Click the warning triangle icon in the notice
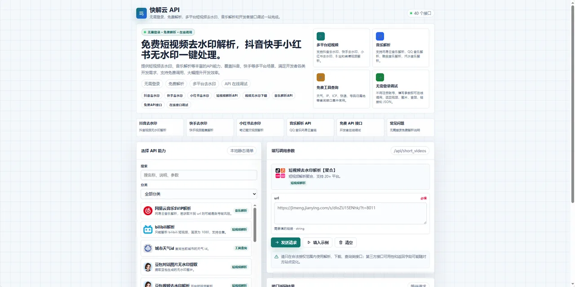Viewport: 575px width, 287px height. (277, 257)
